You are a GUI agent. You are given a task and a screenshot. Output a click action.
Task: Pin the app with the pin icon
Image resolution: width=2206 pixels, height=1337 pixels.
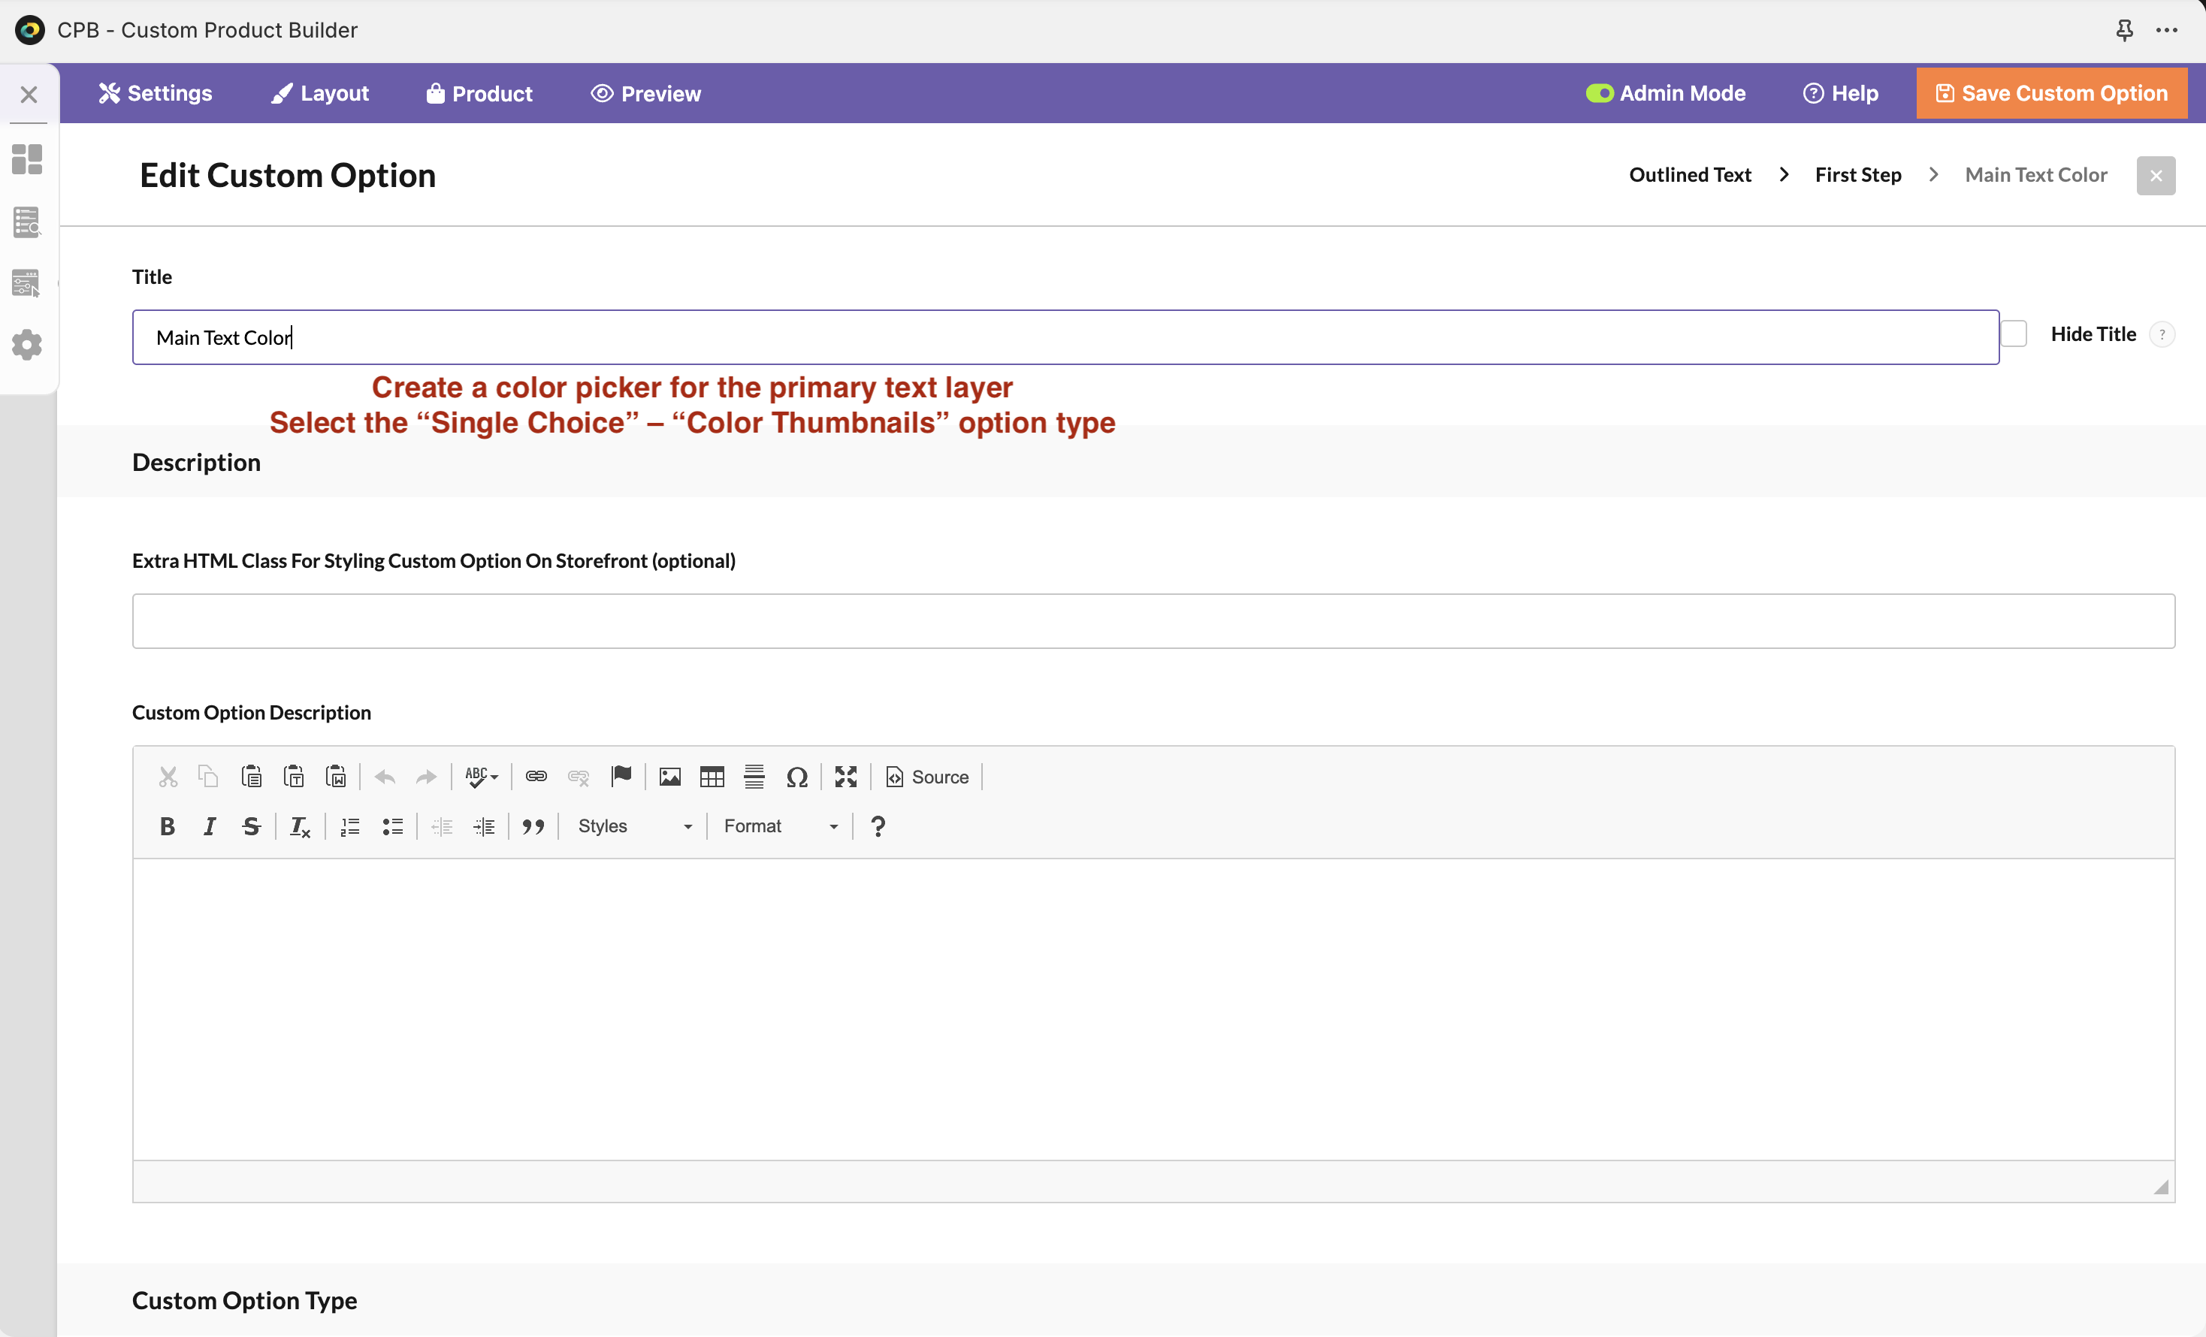coord(2125,31)
